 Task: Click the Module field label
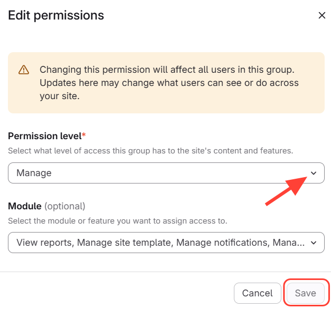24,206
